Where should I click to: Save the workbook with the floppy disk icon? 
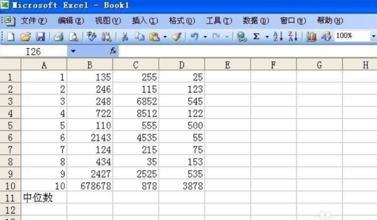(x=40, y=36)
